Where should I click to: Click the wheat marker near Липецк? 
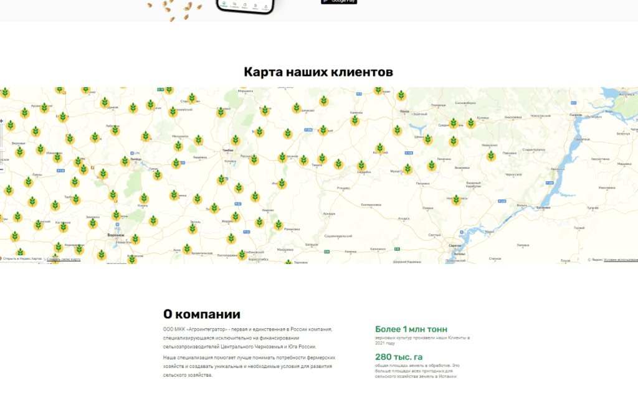point(125,161)
